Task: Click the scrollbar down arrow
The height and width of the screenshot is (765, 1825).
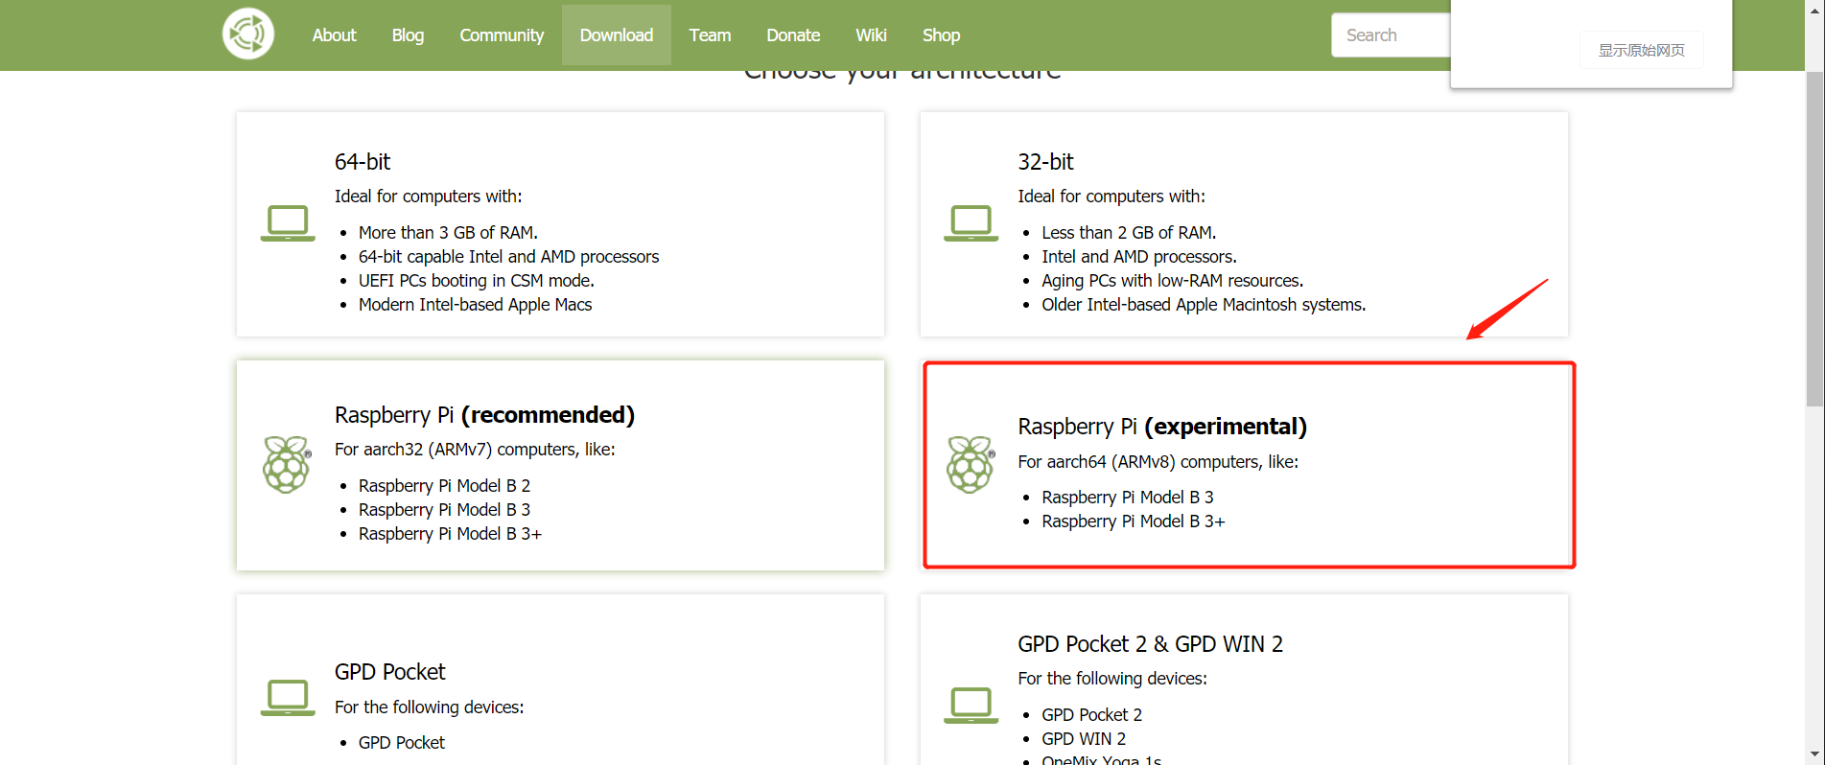Action: pos(1814,755)
